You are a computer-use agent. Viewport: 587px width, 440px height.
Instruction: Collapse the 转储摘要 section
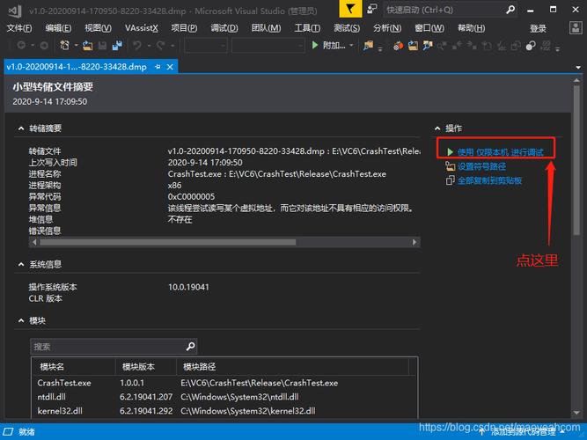pyautogui.click(x=21, y=128)
